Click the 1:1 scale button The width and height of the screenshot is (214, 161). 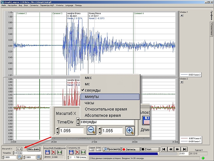point(19,149)
